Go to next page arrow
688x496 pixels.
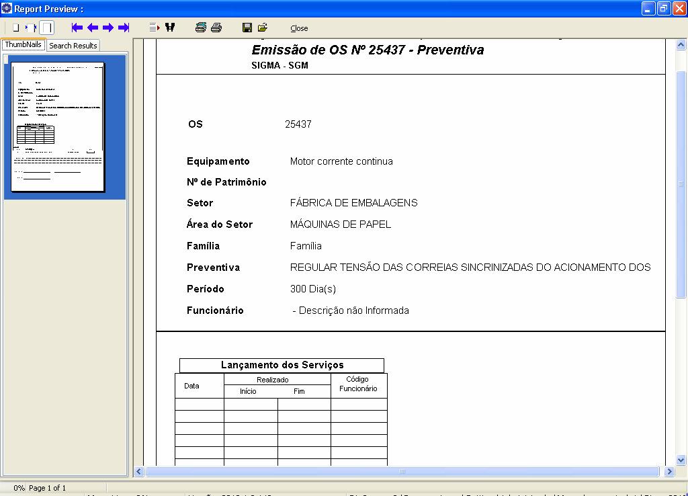(x=108, y=28)
